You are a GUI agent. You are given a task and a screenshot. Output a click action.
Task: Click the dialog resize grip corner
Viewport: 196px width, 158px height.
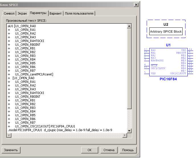pyautogui.click(x=138, y=155)
